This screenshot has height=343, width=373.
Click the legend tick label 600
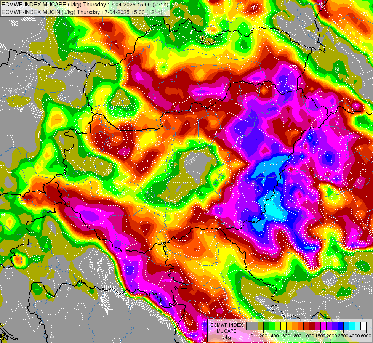click(x=286, y=336)
